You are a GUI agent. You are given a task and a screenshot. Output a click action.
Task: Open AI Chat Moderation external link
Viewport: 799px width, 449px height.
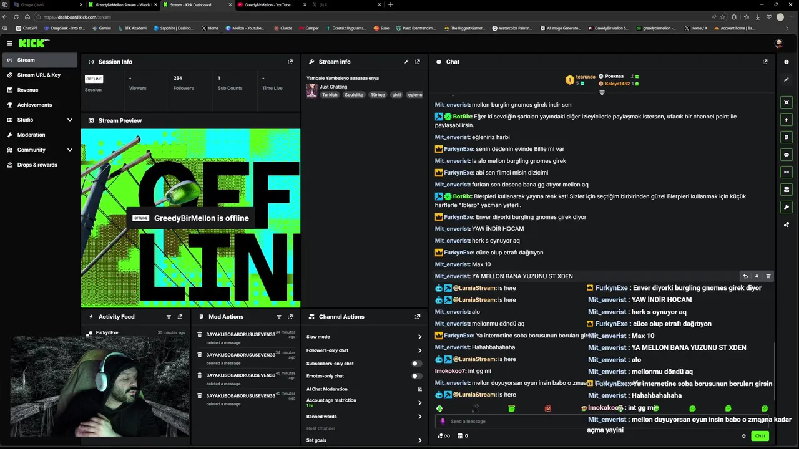click(419, 389)
